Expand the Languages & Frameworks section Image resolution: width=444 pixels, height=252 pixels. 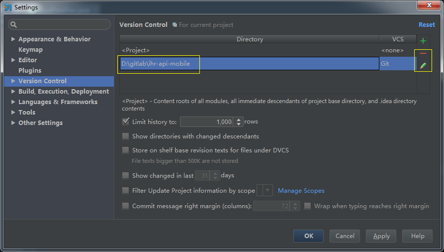pos(13,102)
